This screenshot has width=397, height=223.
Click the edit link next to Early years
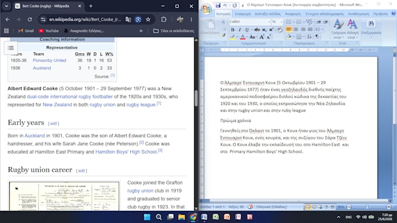tap(54, 124)
